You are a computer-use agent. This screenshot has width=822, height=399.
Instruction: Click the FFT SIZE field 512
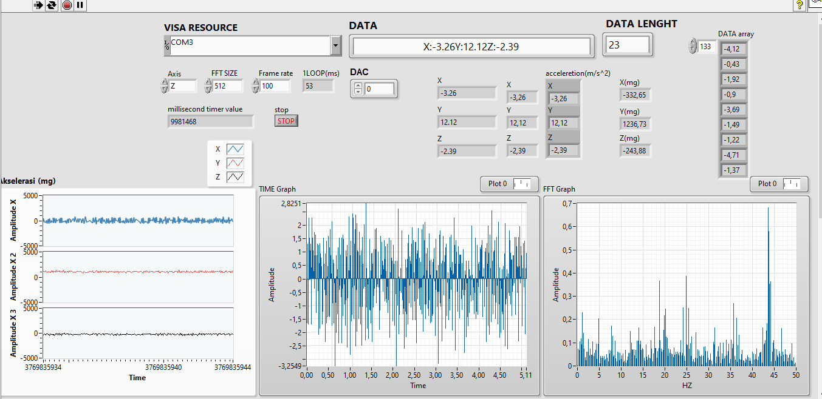pos(228,86)
